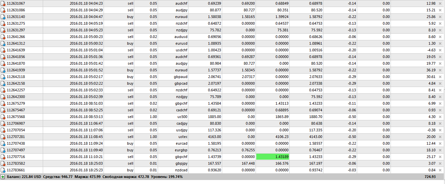The height and width of the screenshot is (184, 445).
Task: Click current price 4143.00
Action: click(316, 137)
